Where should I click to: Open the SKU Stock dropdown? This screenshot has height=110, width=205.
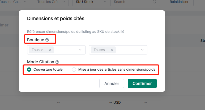pos(92,2)
